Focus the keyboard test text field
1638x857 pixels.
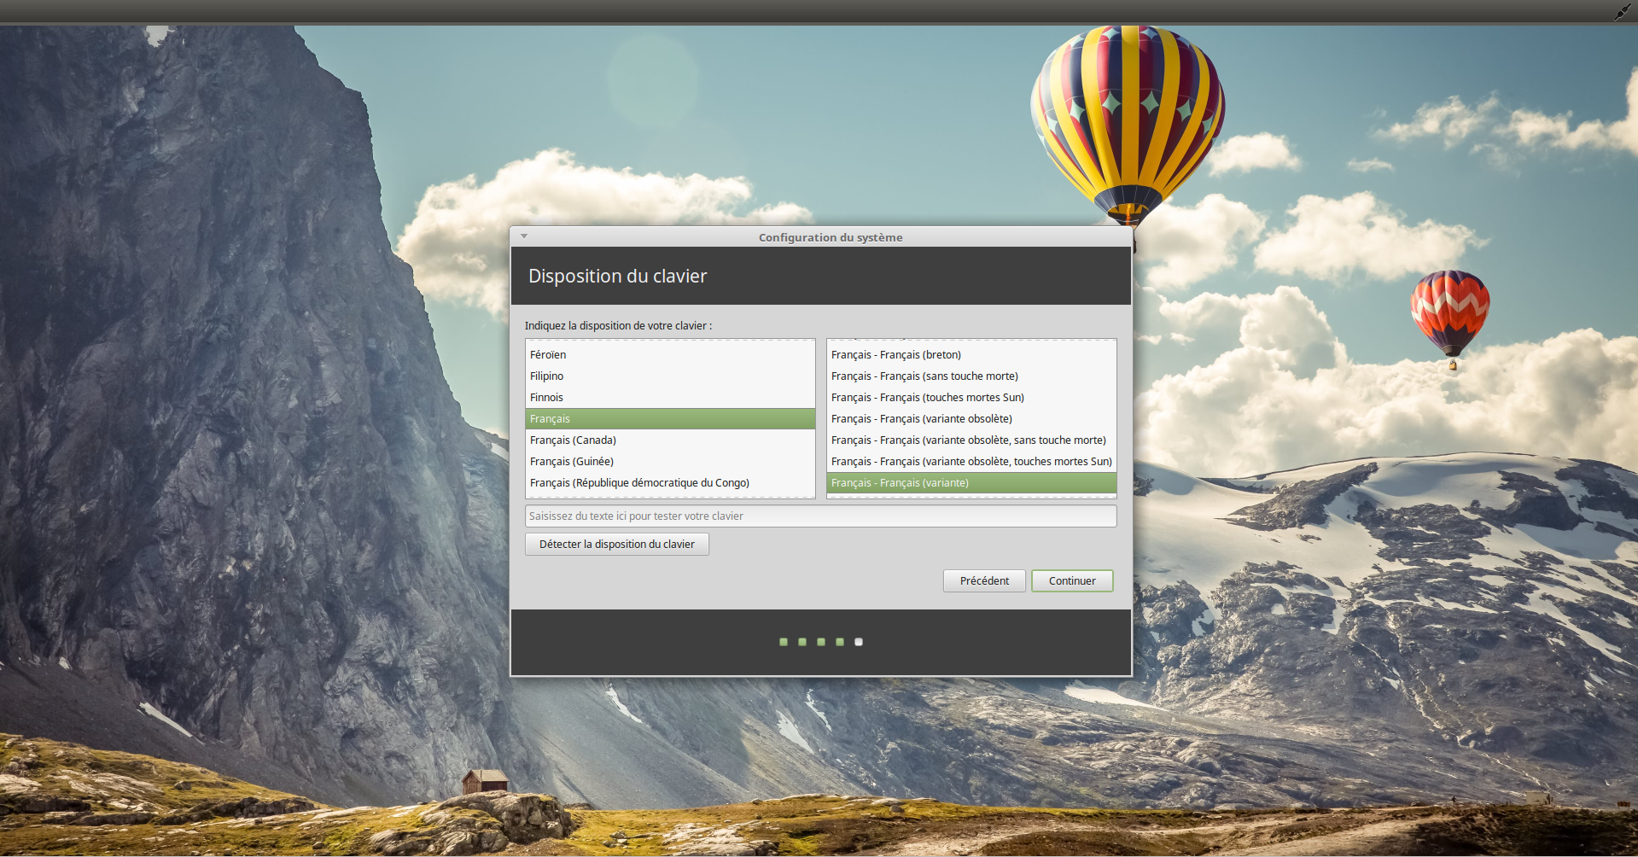click(819, 516)
